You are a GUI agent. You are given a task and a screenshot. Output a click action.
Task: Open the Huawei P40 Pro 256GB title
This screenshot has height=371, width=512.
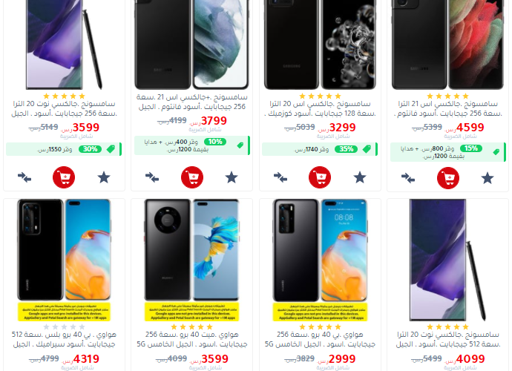click(320, 339)
